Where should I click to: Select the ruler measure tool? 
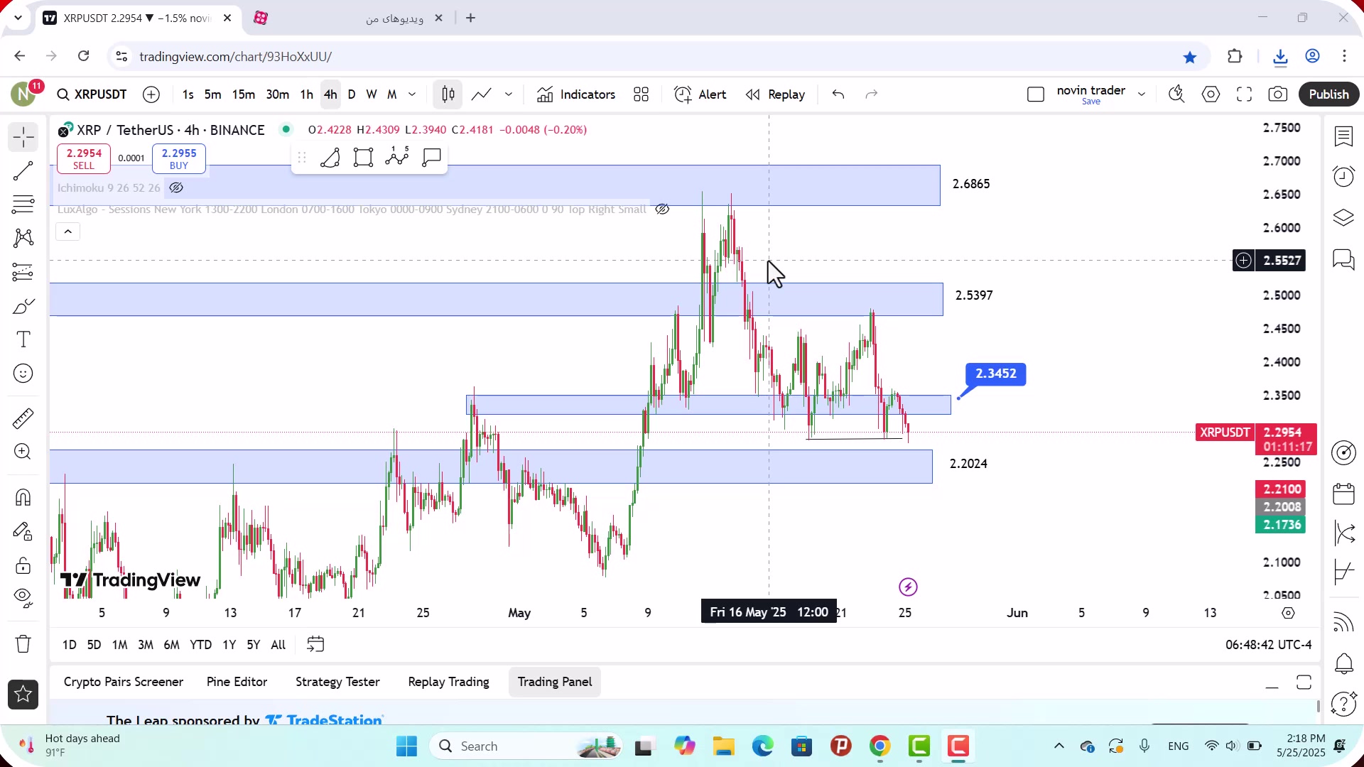[x=23, y=418]
